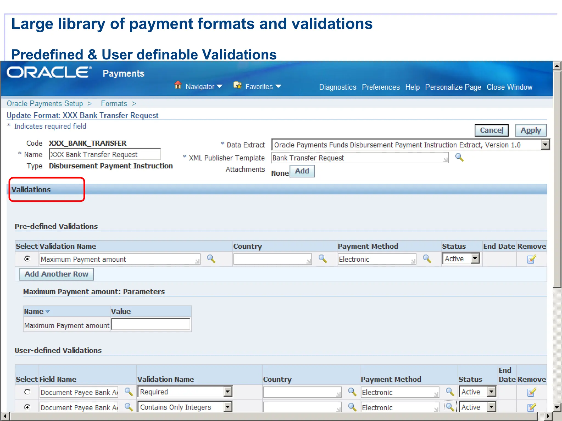Open Help link
This screenshot has width=562, height=421.
coord(412,87)
